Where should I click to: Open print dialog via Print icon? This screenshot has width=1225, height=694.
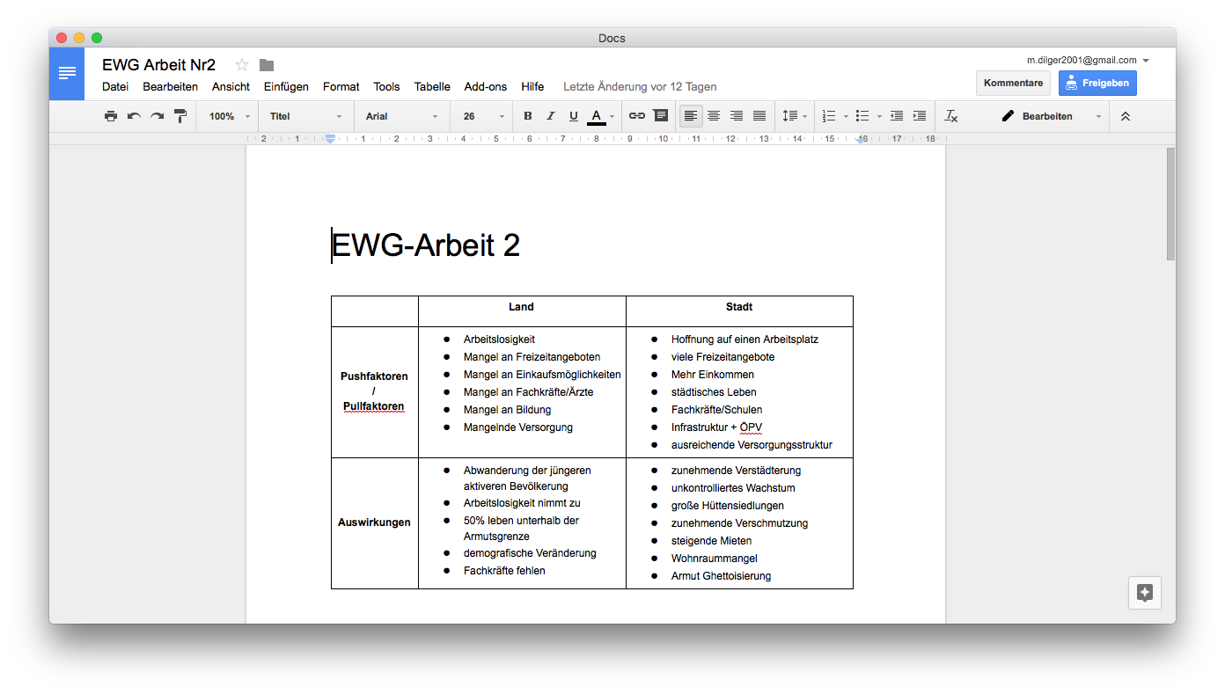(x=111, y=115)
